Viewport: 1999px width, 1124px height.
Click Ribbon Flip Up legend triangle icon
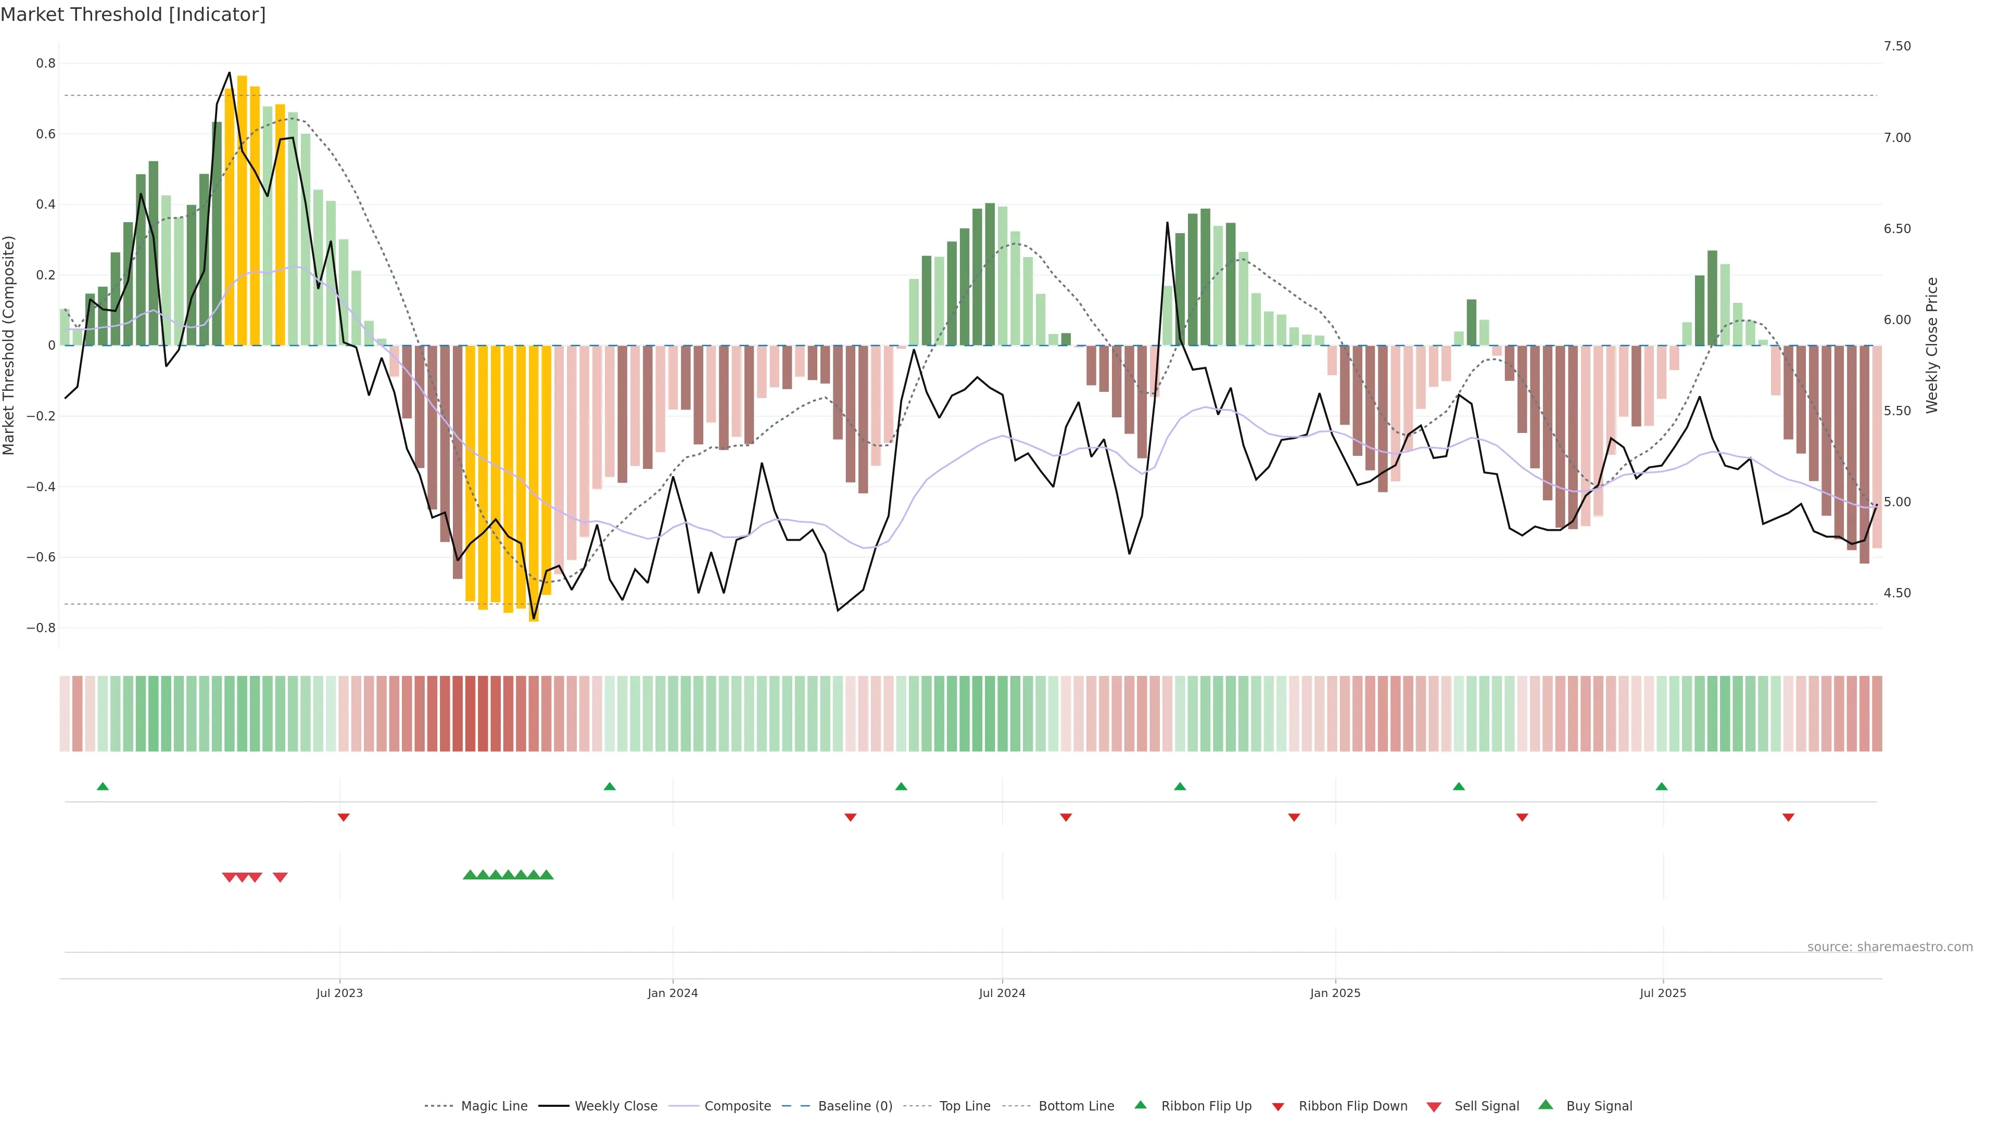click(1140, 1105)
